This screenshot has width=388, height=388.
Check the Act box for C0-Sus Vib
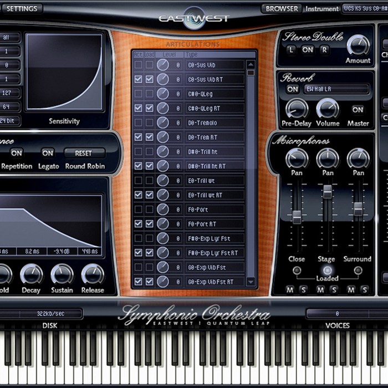tap(139, 65)
